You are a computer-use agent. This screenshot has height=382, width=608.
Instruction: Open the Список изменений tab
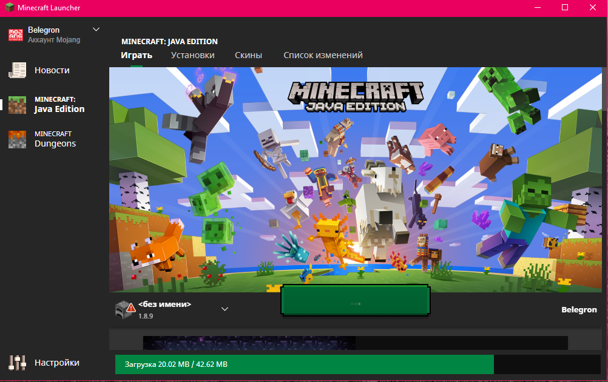pos(323,55)
